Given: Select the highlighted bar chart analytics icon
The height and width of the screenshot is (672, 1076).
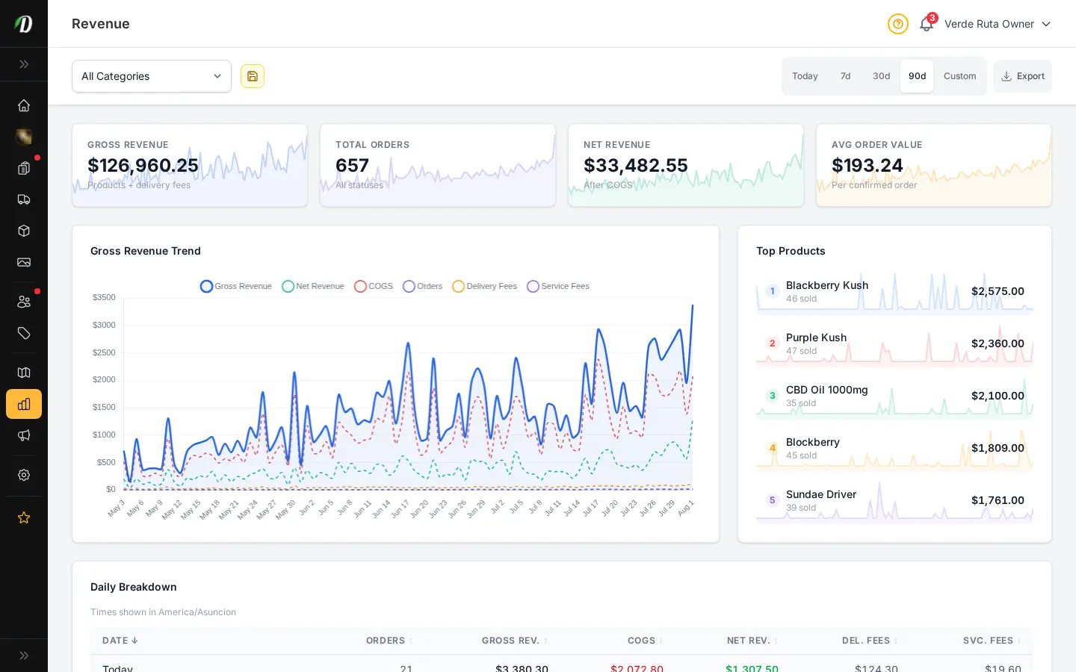Looking at the screenshot, I should (x=24, y=404).
